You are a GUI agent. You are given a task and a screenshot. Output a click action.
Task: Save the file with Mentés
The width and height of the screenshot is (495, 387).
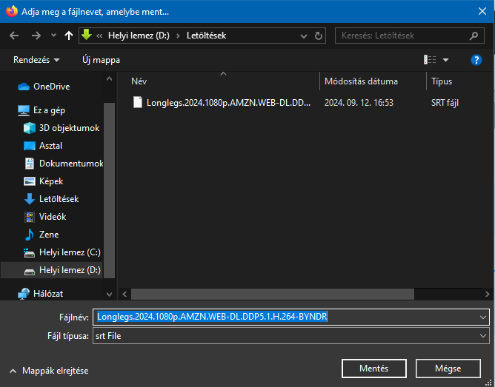pyautogui.click(x=373, y=368)
